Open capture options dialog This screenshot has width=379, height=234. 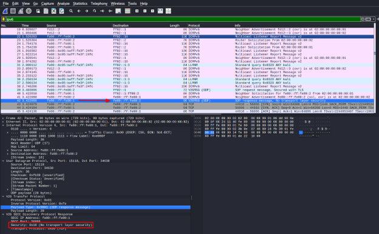click(29, 11)
